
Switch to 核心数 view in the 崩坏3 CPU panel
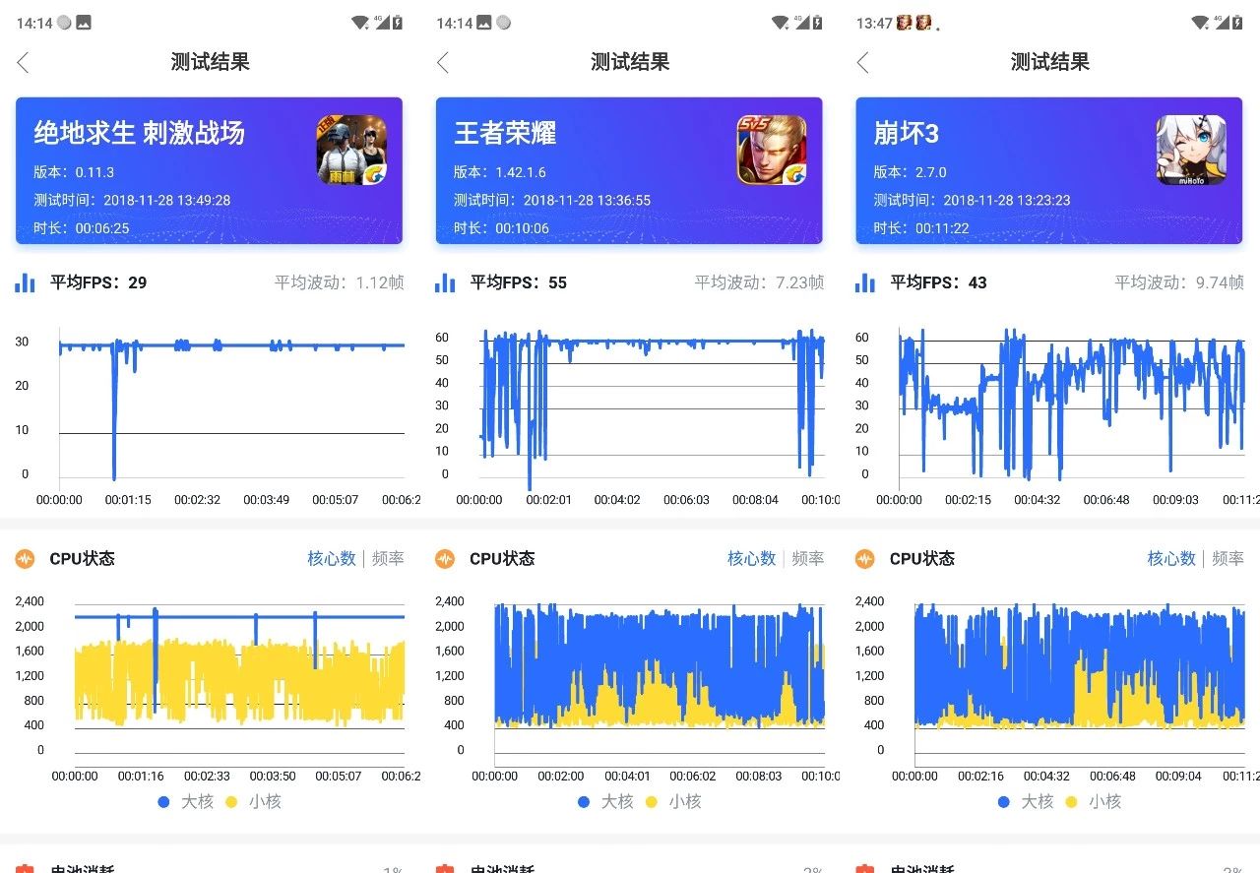click(1171, 559)
